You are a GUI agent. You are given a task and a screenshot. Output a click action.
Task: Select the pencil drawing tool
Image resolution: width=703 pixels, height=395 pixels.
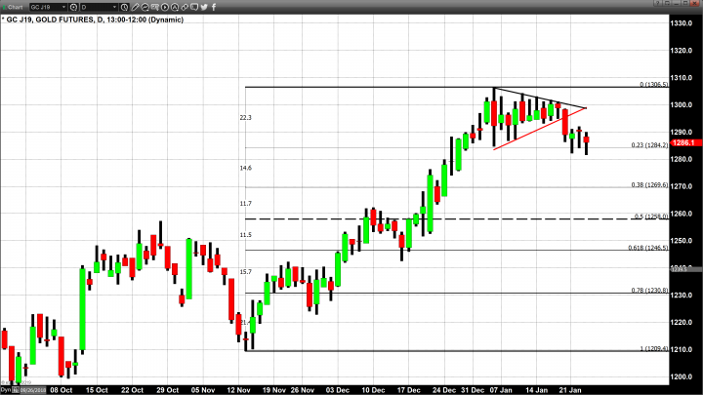click(x=135, y=7)
